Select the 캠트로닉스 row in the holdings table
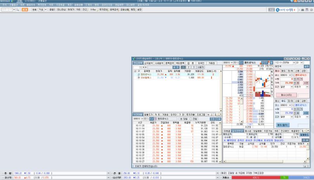This screenshot has height=180, width=314. coord(265,147)
